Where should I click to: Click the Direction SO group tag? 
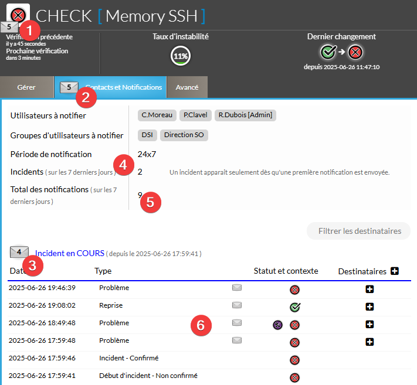[184, 135]
